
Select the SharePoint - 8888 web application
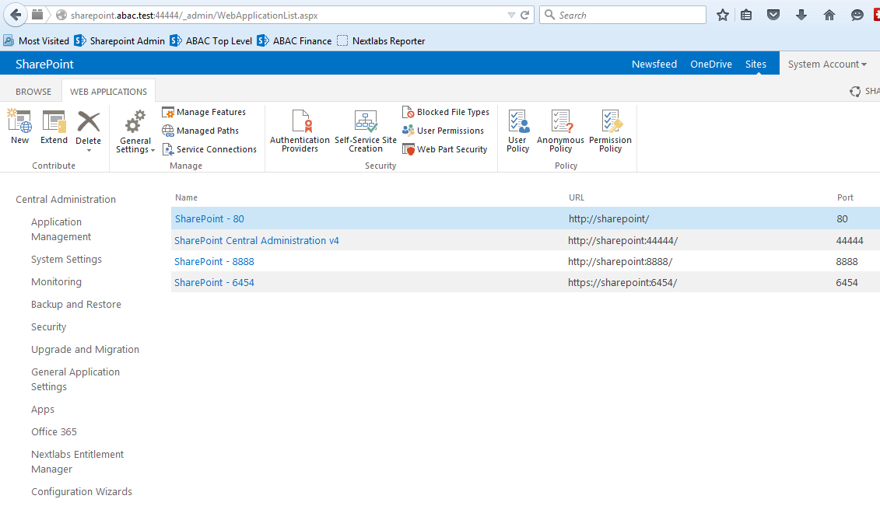click(x=214, y=261)
